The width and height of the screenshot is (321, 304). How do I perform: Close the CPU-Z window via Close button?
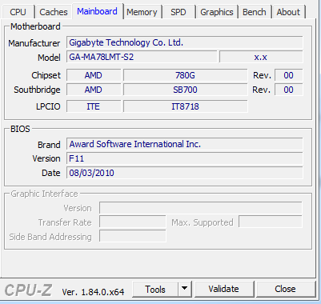(x=285, y=289)
